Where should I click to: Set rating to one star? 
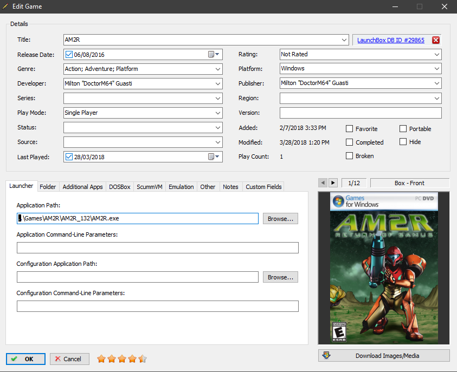pyautogui.click(x=101, y=359)
